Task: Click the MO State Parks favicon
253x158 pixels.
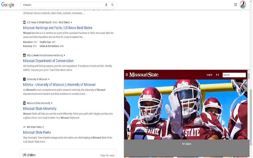Action: 25,127
